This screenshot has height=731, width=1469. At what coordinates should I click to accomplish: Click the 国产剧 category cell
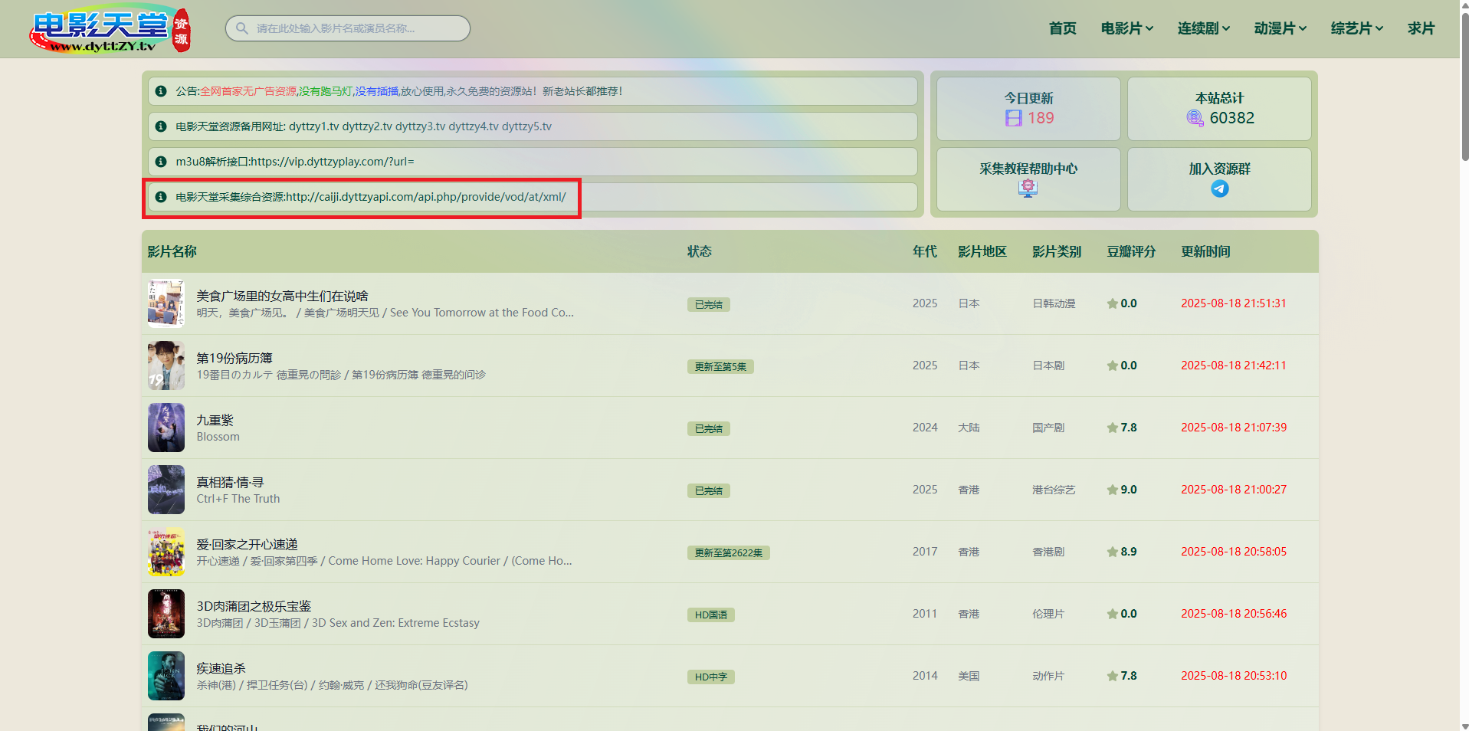point(1048,428)
